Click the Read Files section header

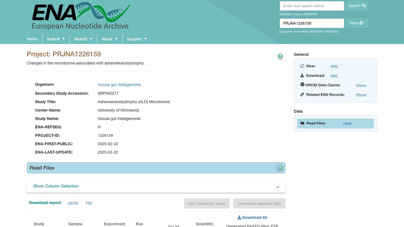[156, 168]
